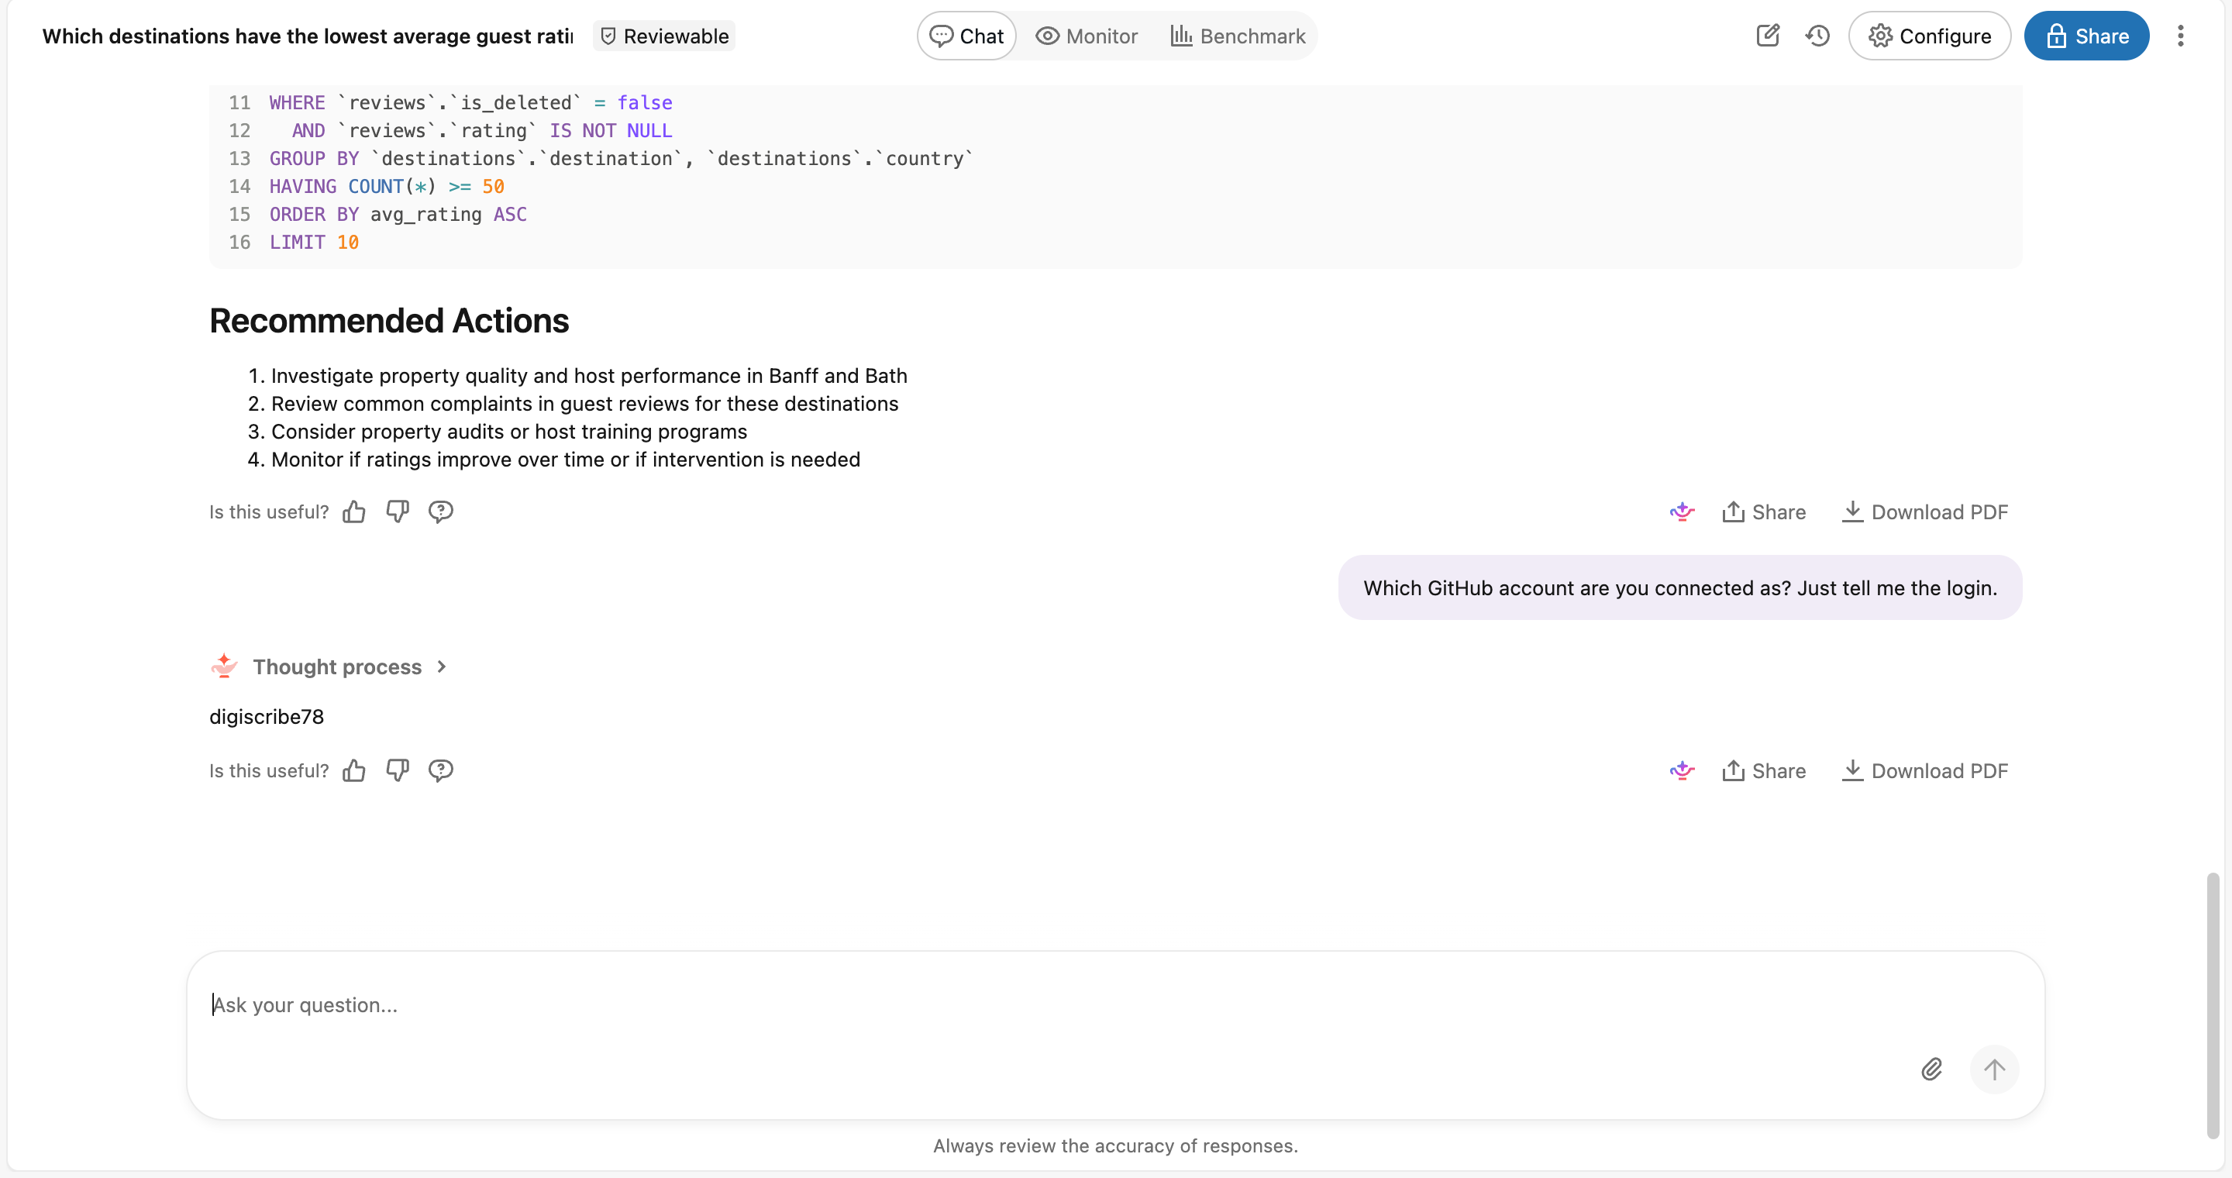Switch to the Monitor tab
Image resolution: width=2232 pixels, height=1178 pixels.
click(x=1087, y=36)
